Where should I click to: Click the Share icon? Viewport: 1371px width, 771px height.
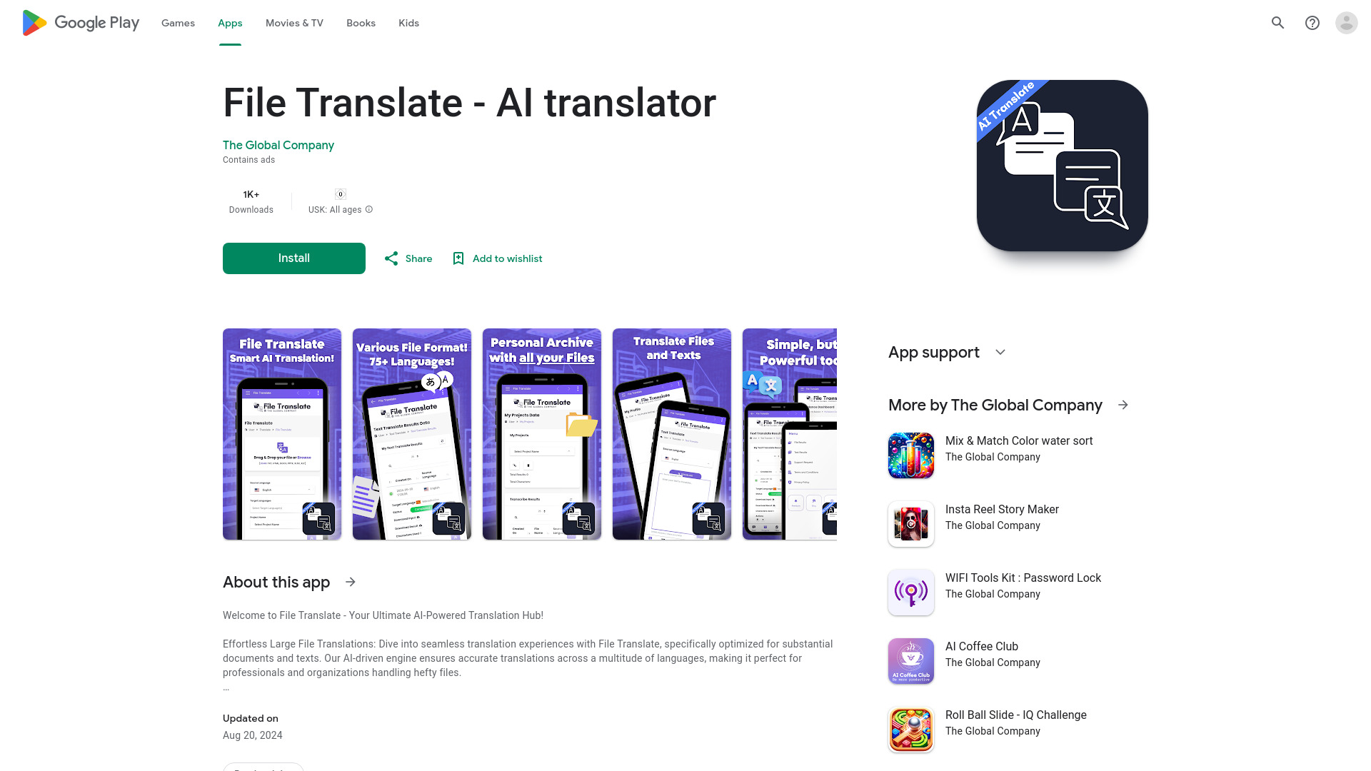(x=391, y=258)
